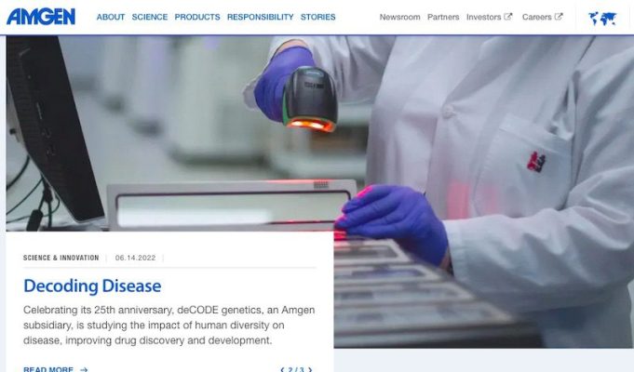Go to the Newsroom page

click(x=399, y=17)
